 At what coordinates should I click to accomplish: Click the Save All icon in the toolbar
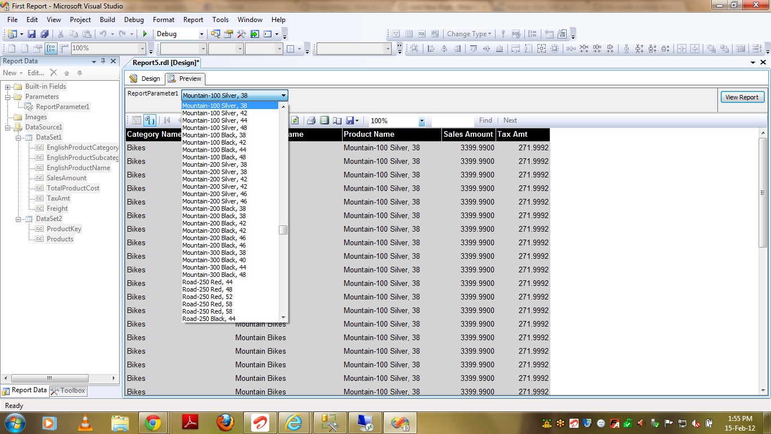pyautogui.click(x=44, y=34)
